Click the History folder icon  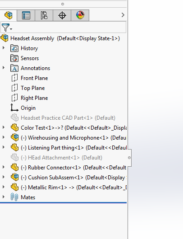pos(14,48)
